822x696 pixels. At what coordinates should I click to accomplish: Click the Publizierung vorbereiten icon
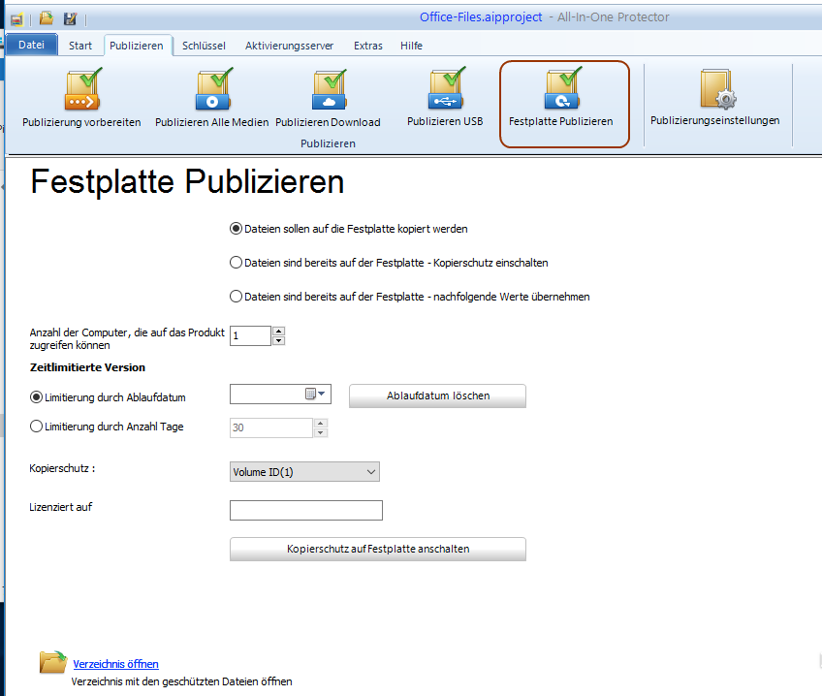click(x=82, y=90)
